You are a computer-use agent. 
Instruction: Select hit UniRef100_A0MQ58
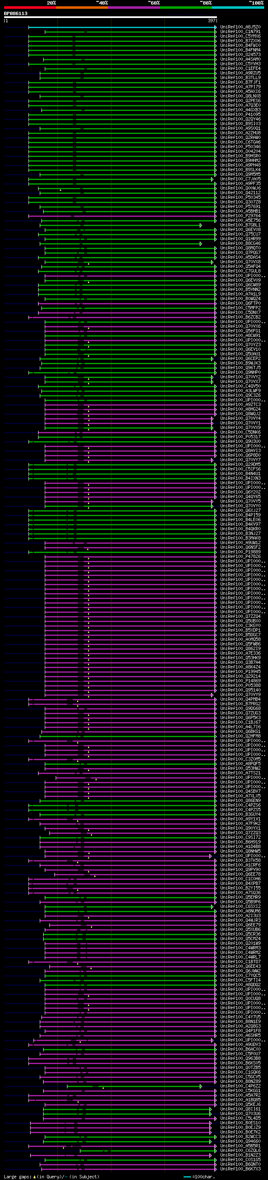(x=240, y=640)
